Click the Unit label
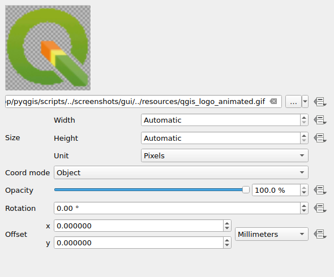The width and height of the screenshot is (334, 277). coord(61,155)
